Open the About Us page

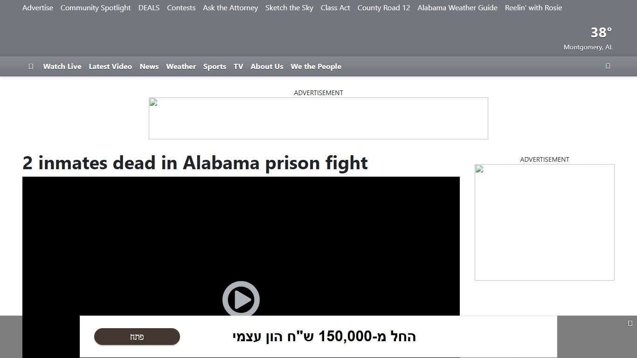pos(267,66)
